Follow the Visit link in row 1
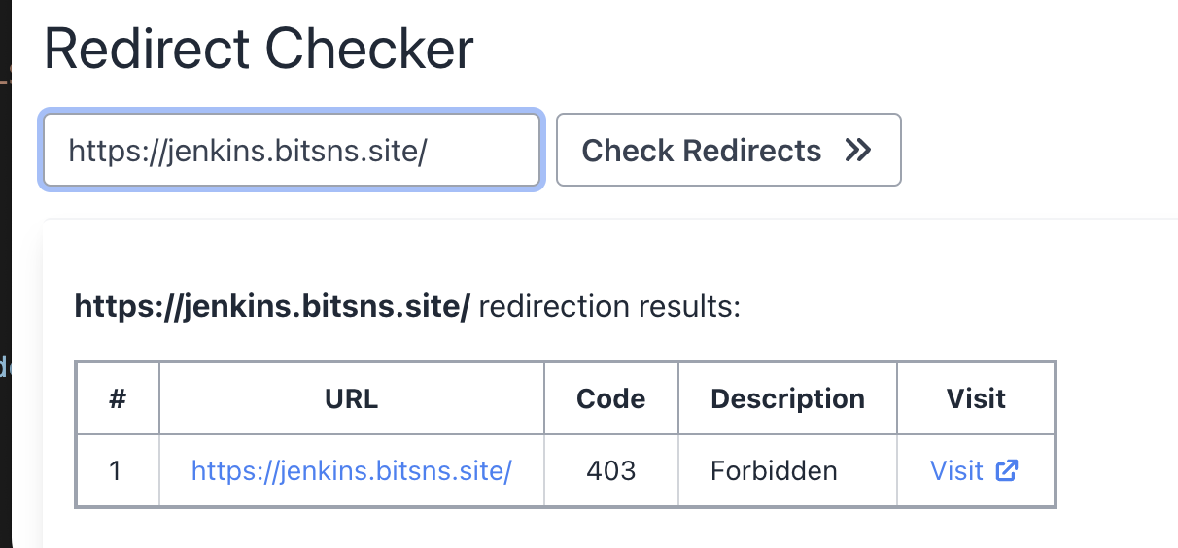This screenshot has width=1178, height=548. coord(974,471)
